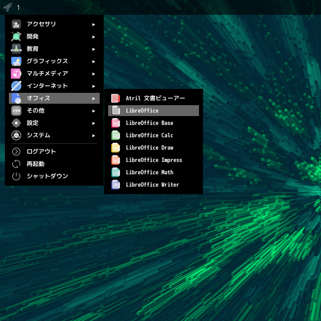Open the マルチメディア menu entry
The width and height of the screenshot is (321, 321).
point(54,74)
